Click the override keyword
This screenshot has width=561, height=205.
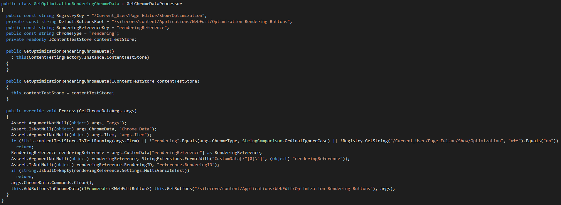point(34,111)
